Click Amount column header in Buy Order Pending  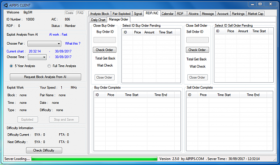pyautogui.click(x=149, y=32)
